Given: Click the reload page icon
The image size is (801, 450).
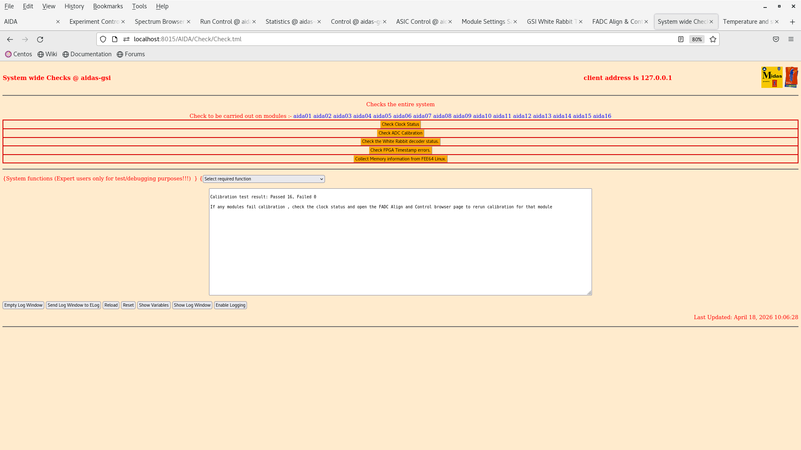Looking at the screenshot, I should point(40,39).
